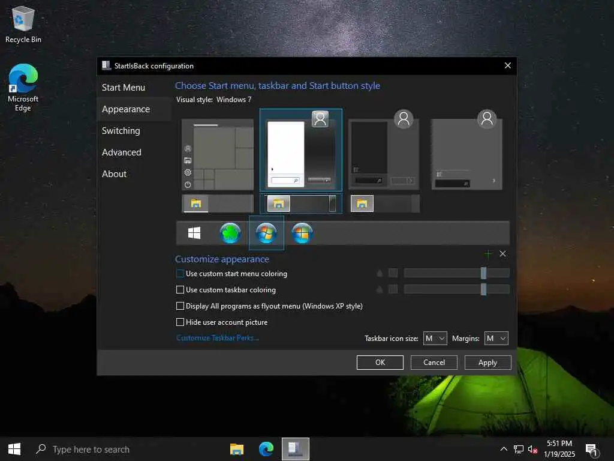Launch File Explorer from the taskbar
Screen dimensions: 614x461
(x=236, y=449)
